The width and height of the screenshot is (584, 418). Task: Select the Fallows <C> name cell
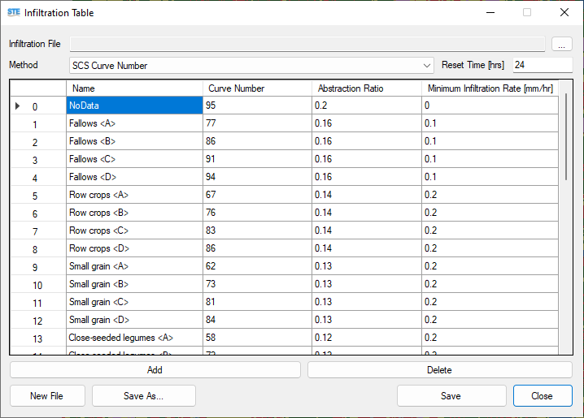[x=134, y=158]
